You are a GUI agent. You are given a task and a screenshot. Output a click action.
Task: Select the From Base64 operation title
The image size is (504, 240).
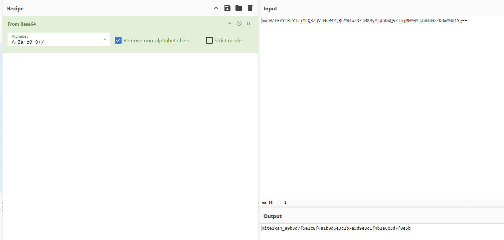(22, 24)
